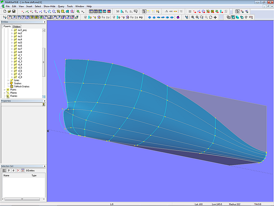The width and height of the screenshot is (274, 206).
Task: Open the Show-Hide menu
Action: [49, 6]
